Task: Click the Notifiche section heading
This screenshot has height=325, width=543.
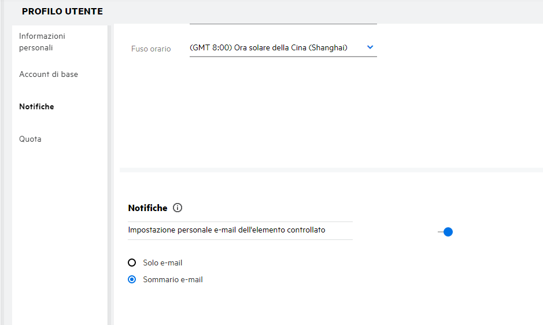Action: point(147,208)
